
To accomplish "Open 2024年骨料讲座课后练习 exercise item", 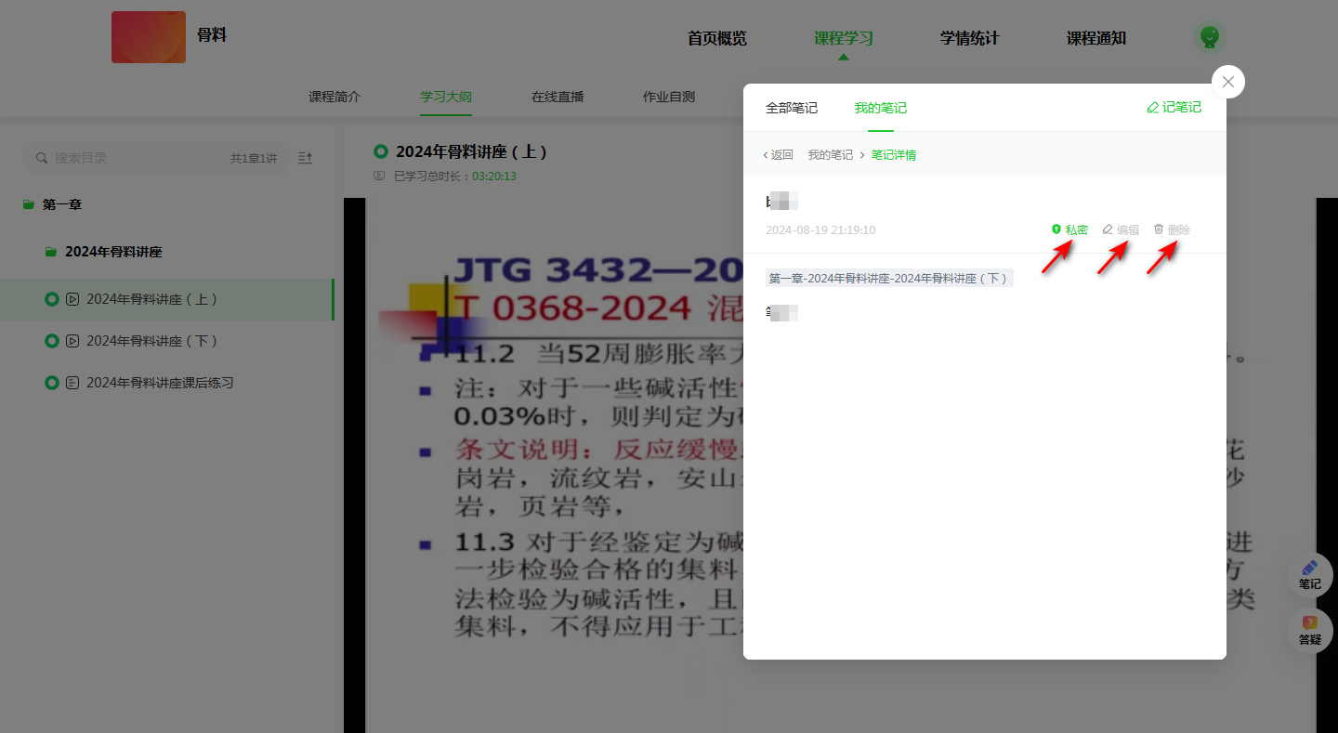I will click(x=159, y=383).
